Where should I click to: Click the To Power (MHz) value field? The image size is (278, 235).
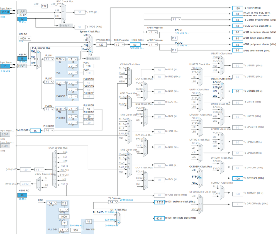pyautogui.click(x=238, y=8)
